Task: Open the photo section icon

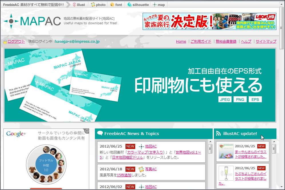Action: pos(93,4)
